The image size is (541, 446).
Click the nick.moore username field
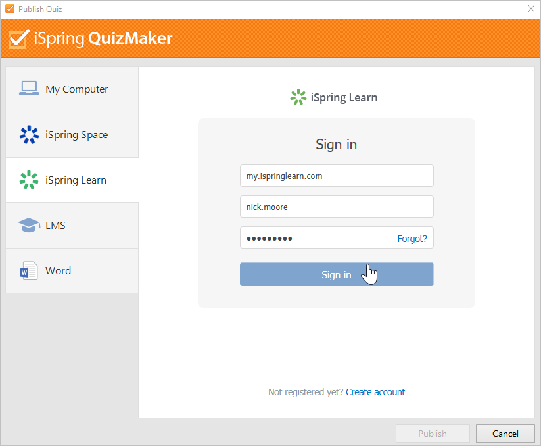(x=336, y=207)
